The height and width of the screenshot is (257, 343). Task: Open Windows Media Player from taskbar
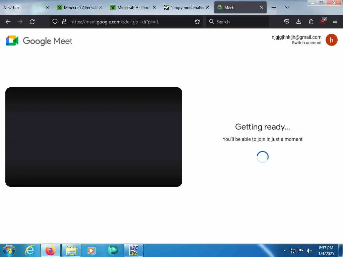[91, 250]
